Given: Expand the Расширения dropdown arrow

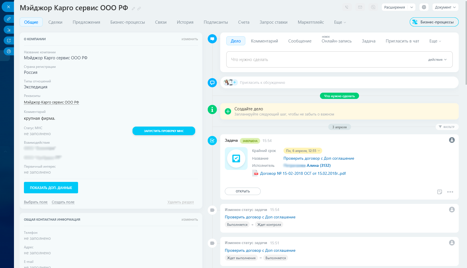Looking at the screenshot, I should [411, 7].
